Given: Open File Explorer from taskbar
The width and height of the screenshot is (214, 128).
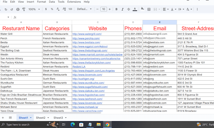Looking at the screenshot, I should [x=99, y=125].
